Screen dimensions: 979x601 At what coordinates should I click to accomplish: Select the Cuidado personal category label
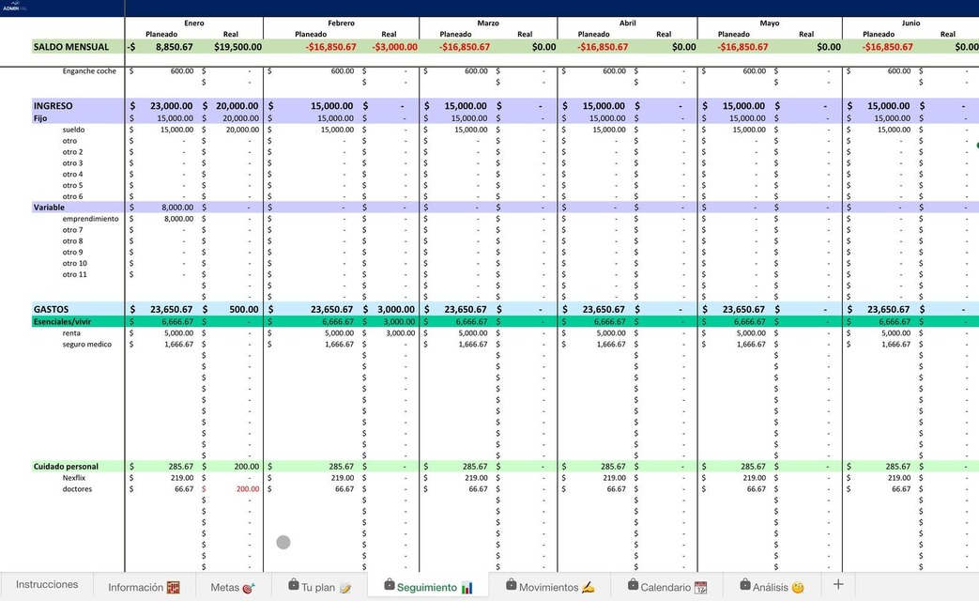[x=66, y=467]
